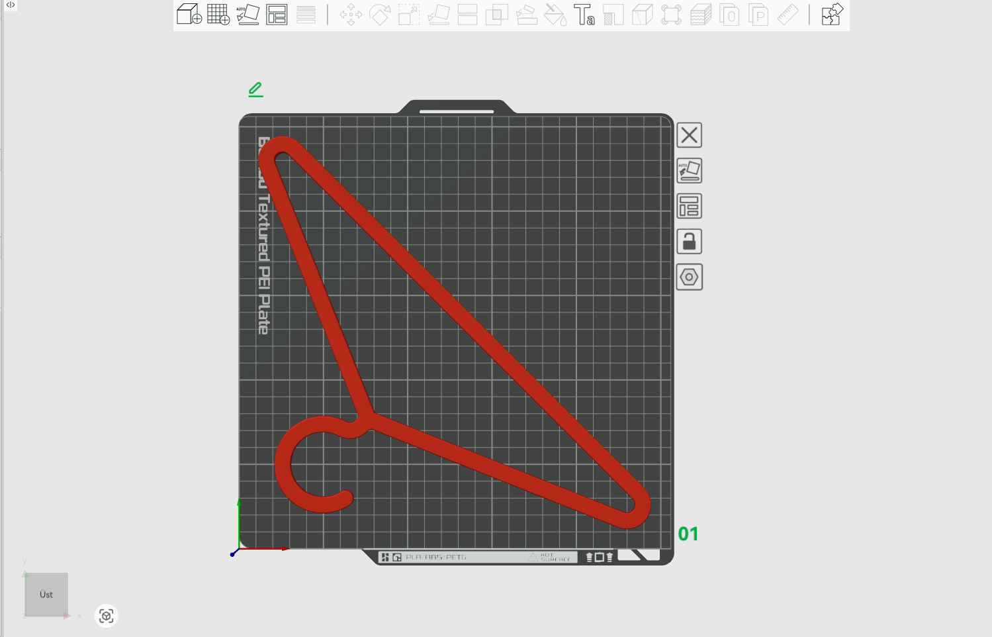Collapse sidebar with the <|> icon
This screenshot has width=992, height=637.
click(10, 5)
